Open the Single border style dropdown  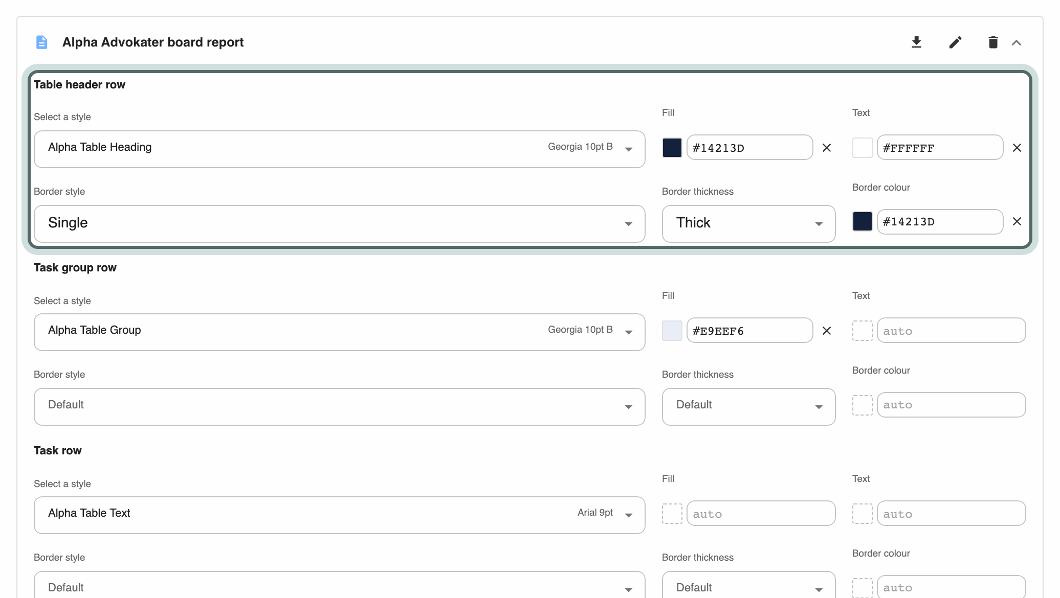(x=339, y=224)
